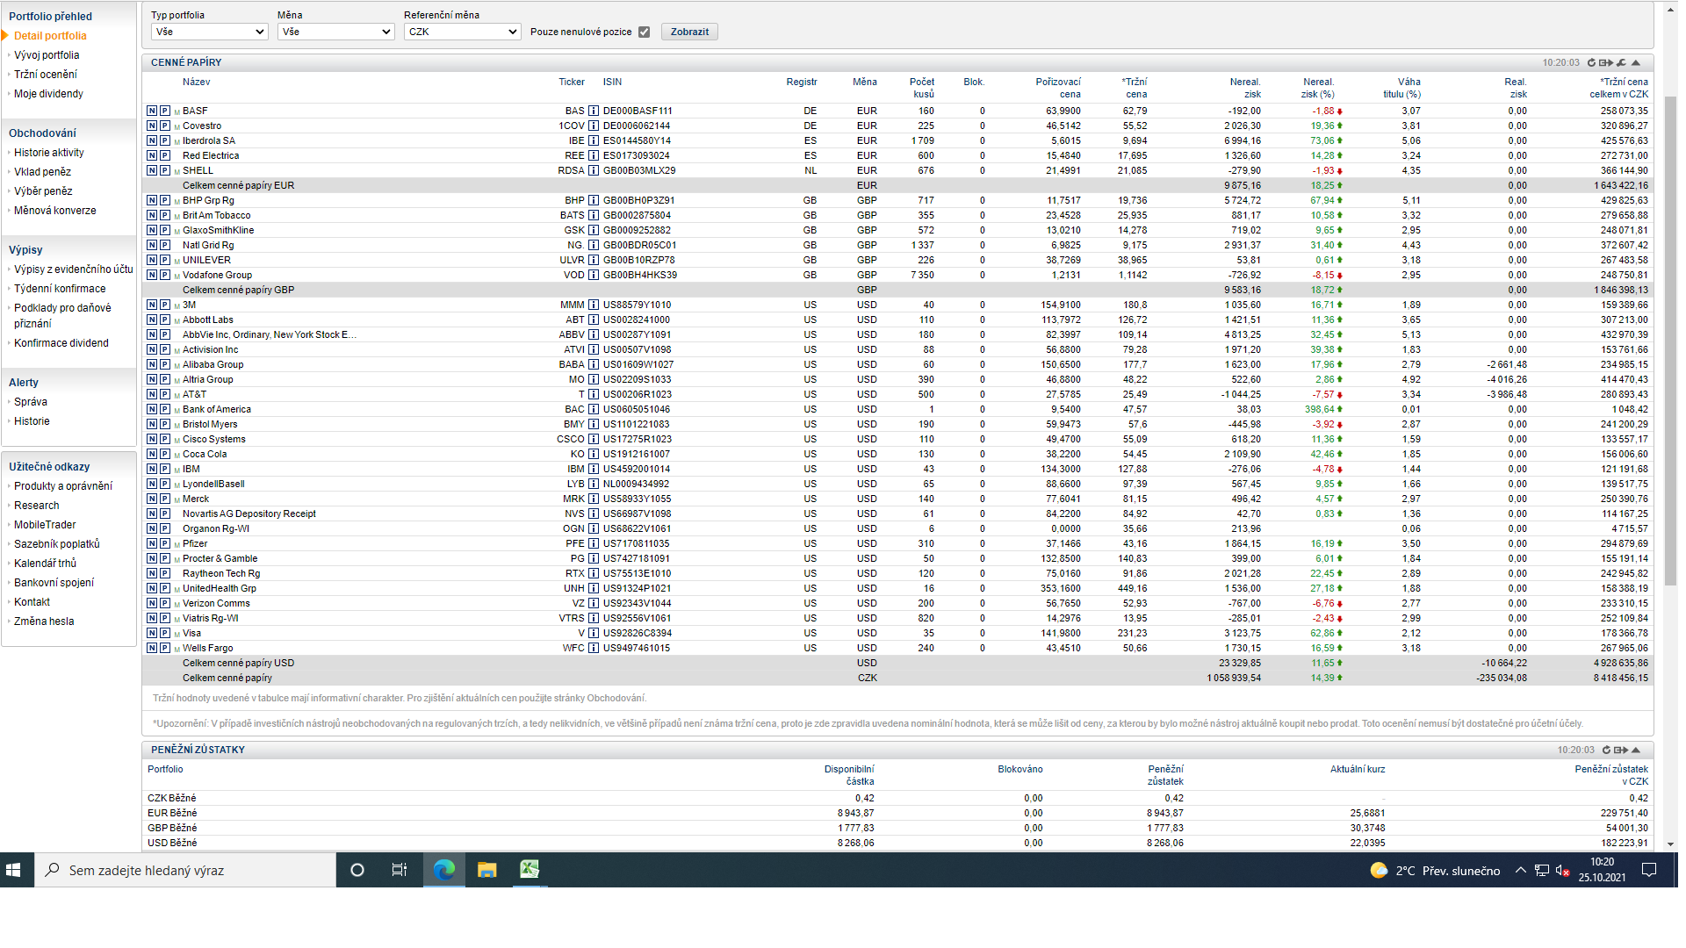Open the Sazebník poplatků link
The height and width of the screenshot is (948, 1686).
click(x=57, y=544)
